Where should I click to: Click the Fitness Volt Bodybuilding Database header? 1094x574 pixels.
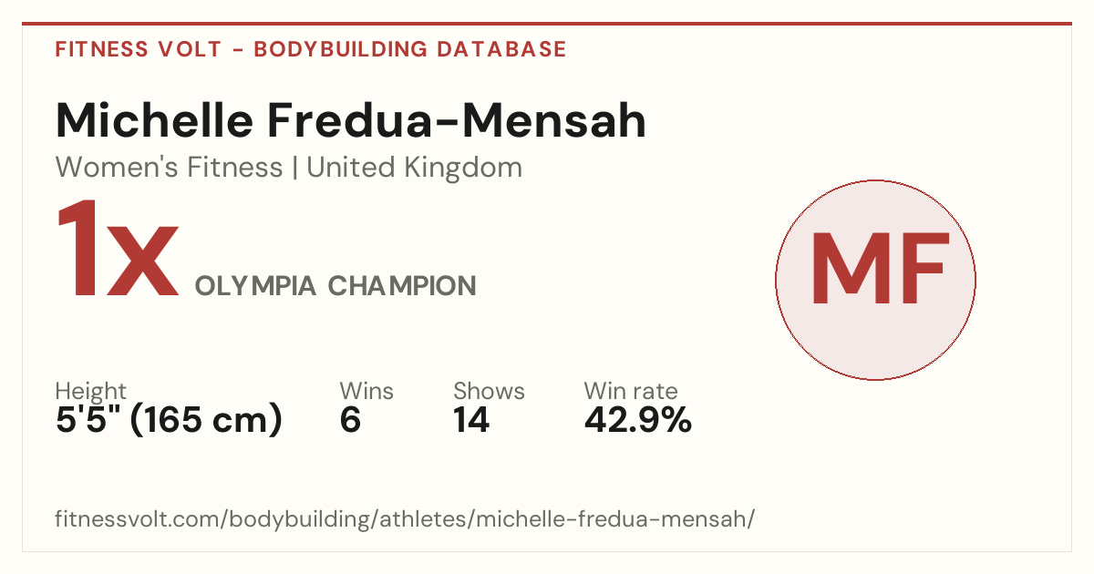311,49
